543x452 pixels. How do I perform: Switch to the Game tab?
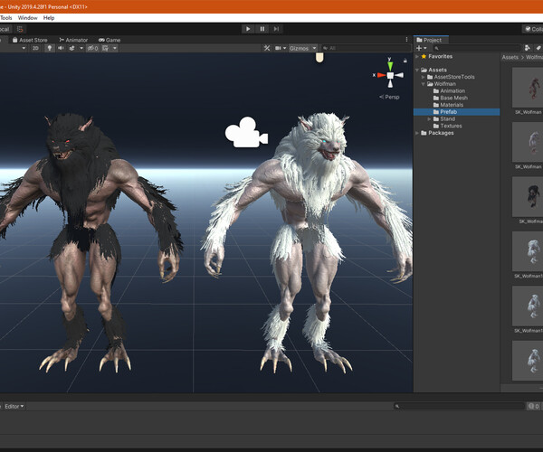pos(110,40)
